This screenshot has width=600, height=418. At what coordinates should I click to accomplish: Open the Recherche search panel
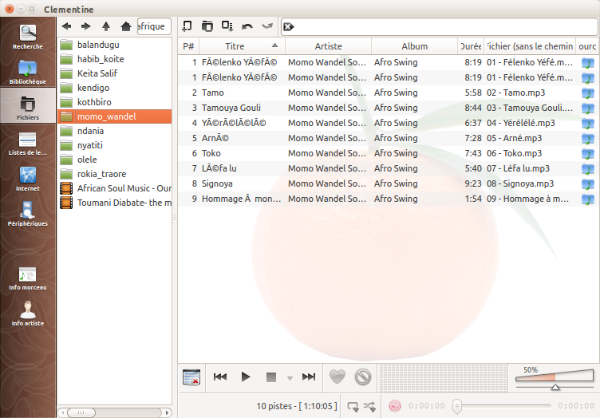(x=28, y=37)
